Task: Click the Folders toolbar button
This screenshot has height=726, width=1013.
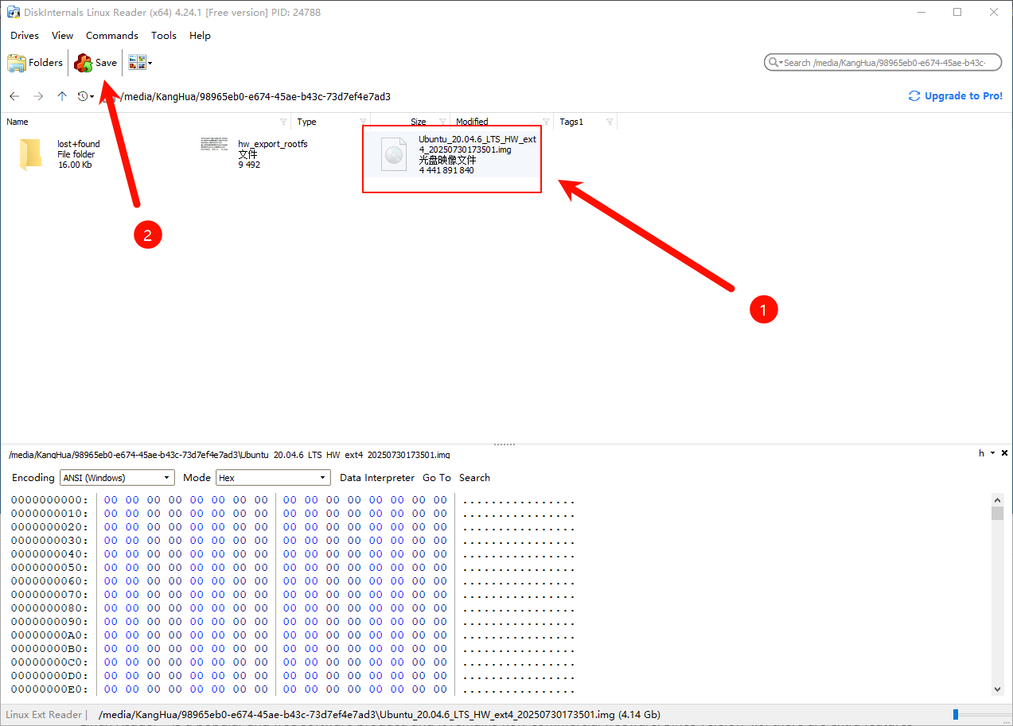Action: pos(35,63)
